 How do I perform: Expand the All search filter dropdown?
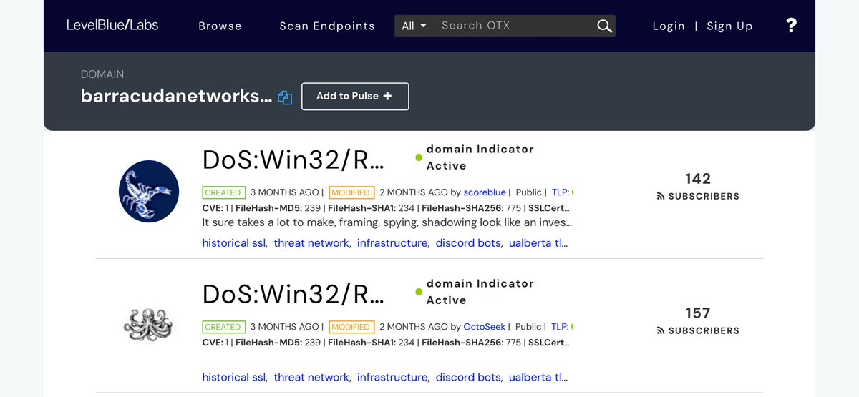(x=414, y=26)
